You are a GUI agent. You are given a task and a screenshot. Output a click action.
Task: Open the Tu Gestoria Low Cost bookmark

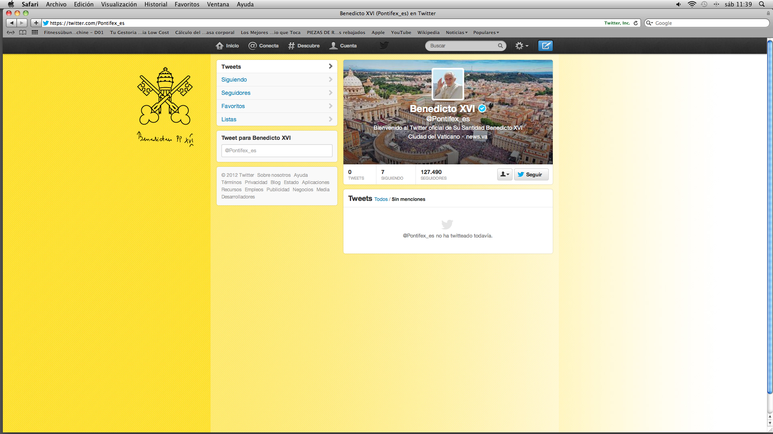point(139,33)
